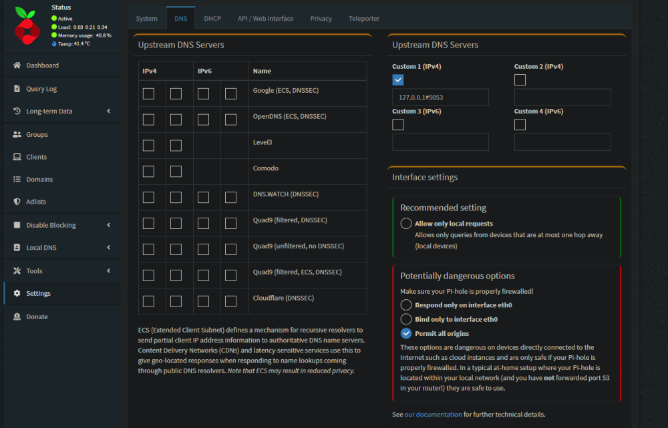Screen dimensions: 668x428
Task: Open Dashboard via the house icon
Action: (x=17, y=65)
